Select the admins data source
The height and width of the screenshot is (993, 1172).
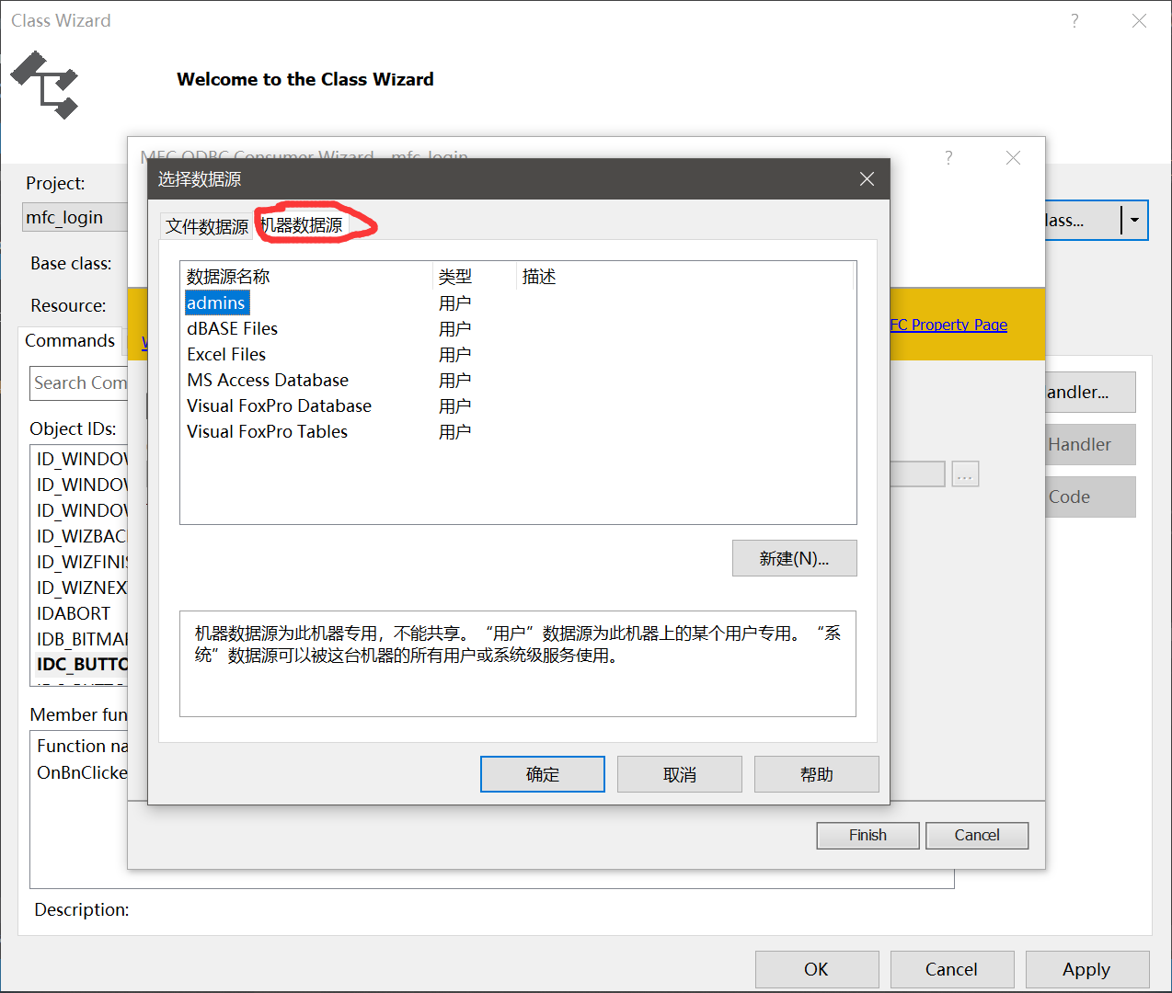click(217, 302)
